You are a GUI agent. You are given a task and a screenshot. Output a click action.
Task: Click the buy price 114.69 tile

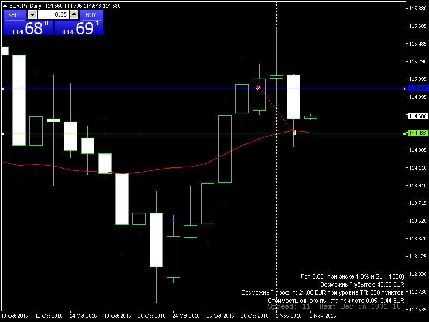pyautogui.click(x=79, y=28)
